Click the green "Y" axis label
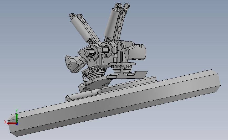Screen dimensions: 228x140 pyautogui.click(x=17, y=111)
